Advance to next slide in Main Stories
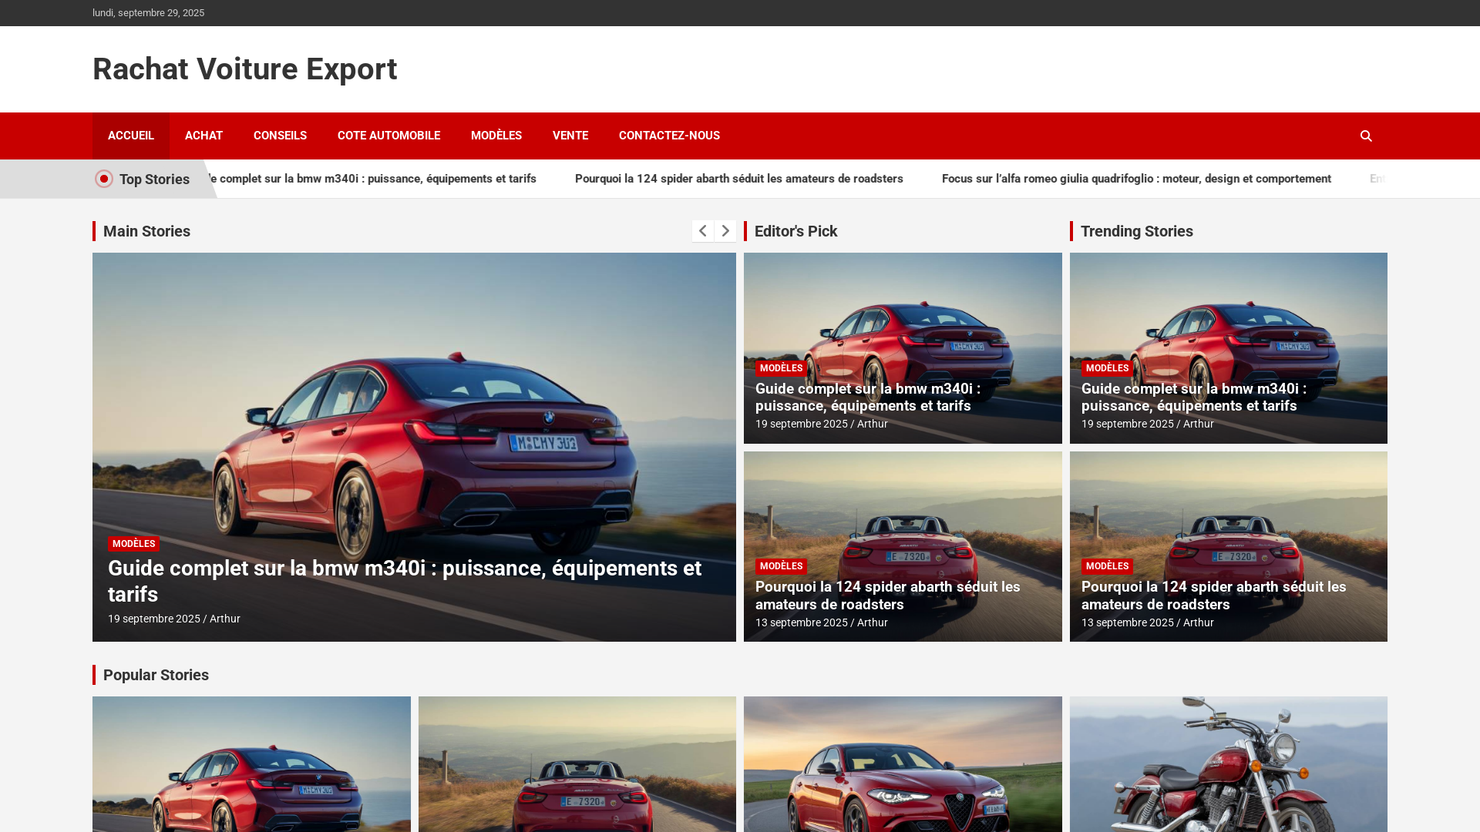Viewport: 1480px width, 832px height. click(725, 231)
